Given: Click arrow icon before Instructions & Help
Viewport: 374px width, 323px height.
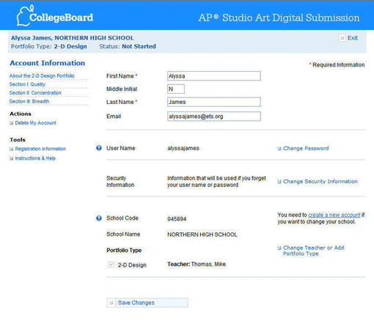Looking at the screenshot, I should [x=11, y=158].
